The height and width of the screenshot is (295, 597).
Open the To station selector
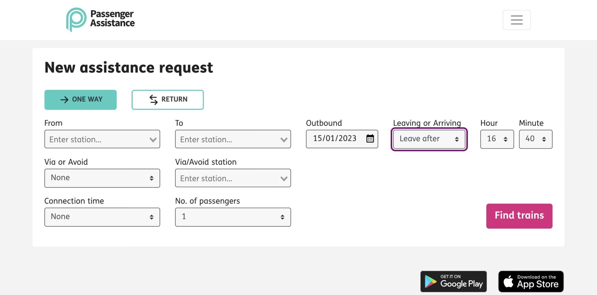tap(233, 139)
